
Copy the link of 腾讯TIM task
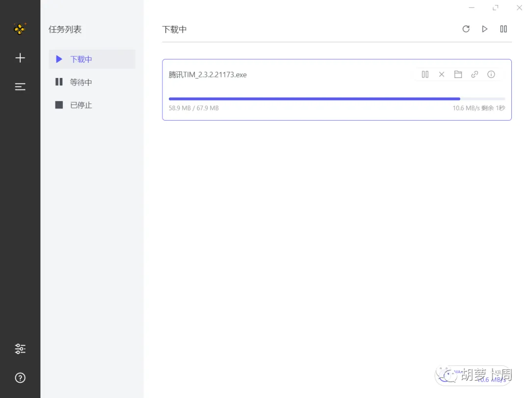[x=475, y=75]
